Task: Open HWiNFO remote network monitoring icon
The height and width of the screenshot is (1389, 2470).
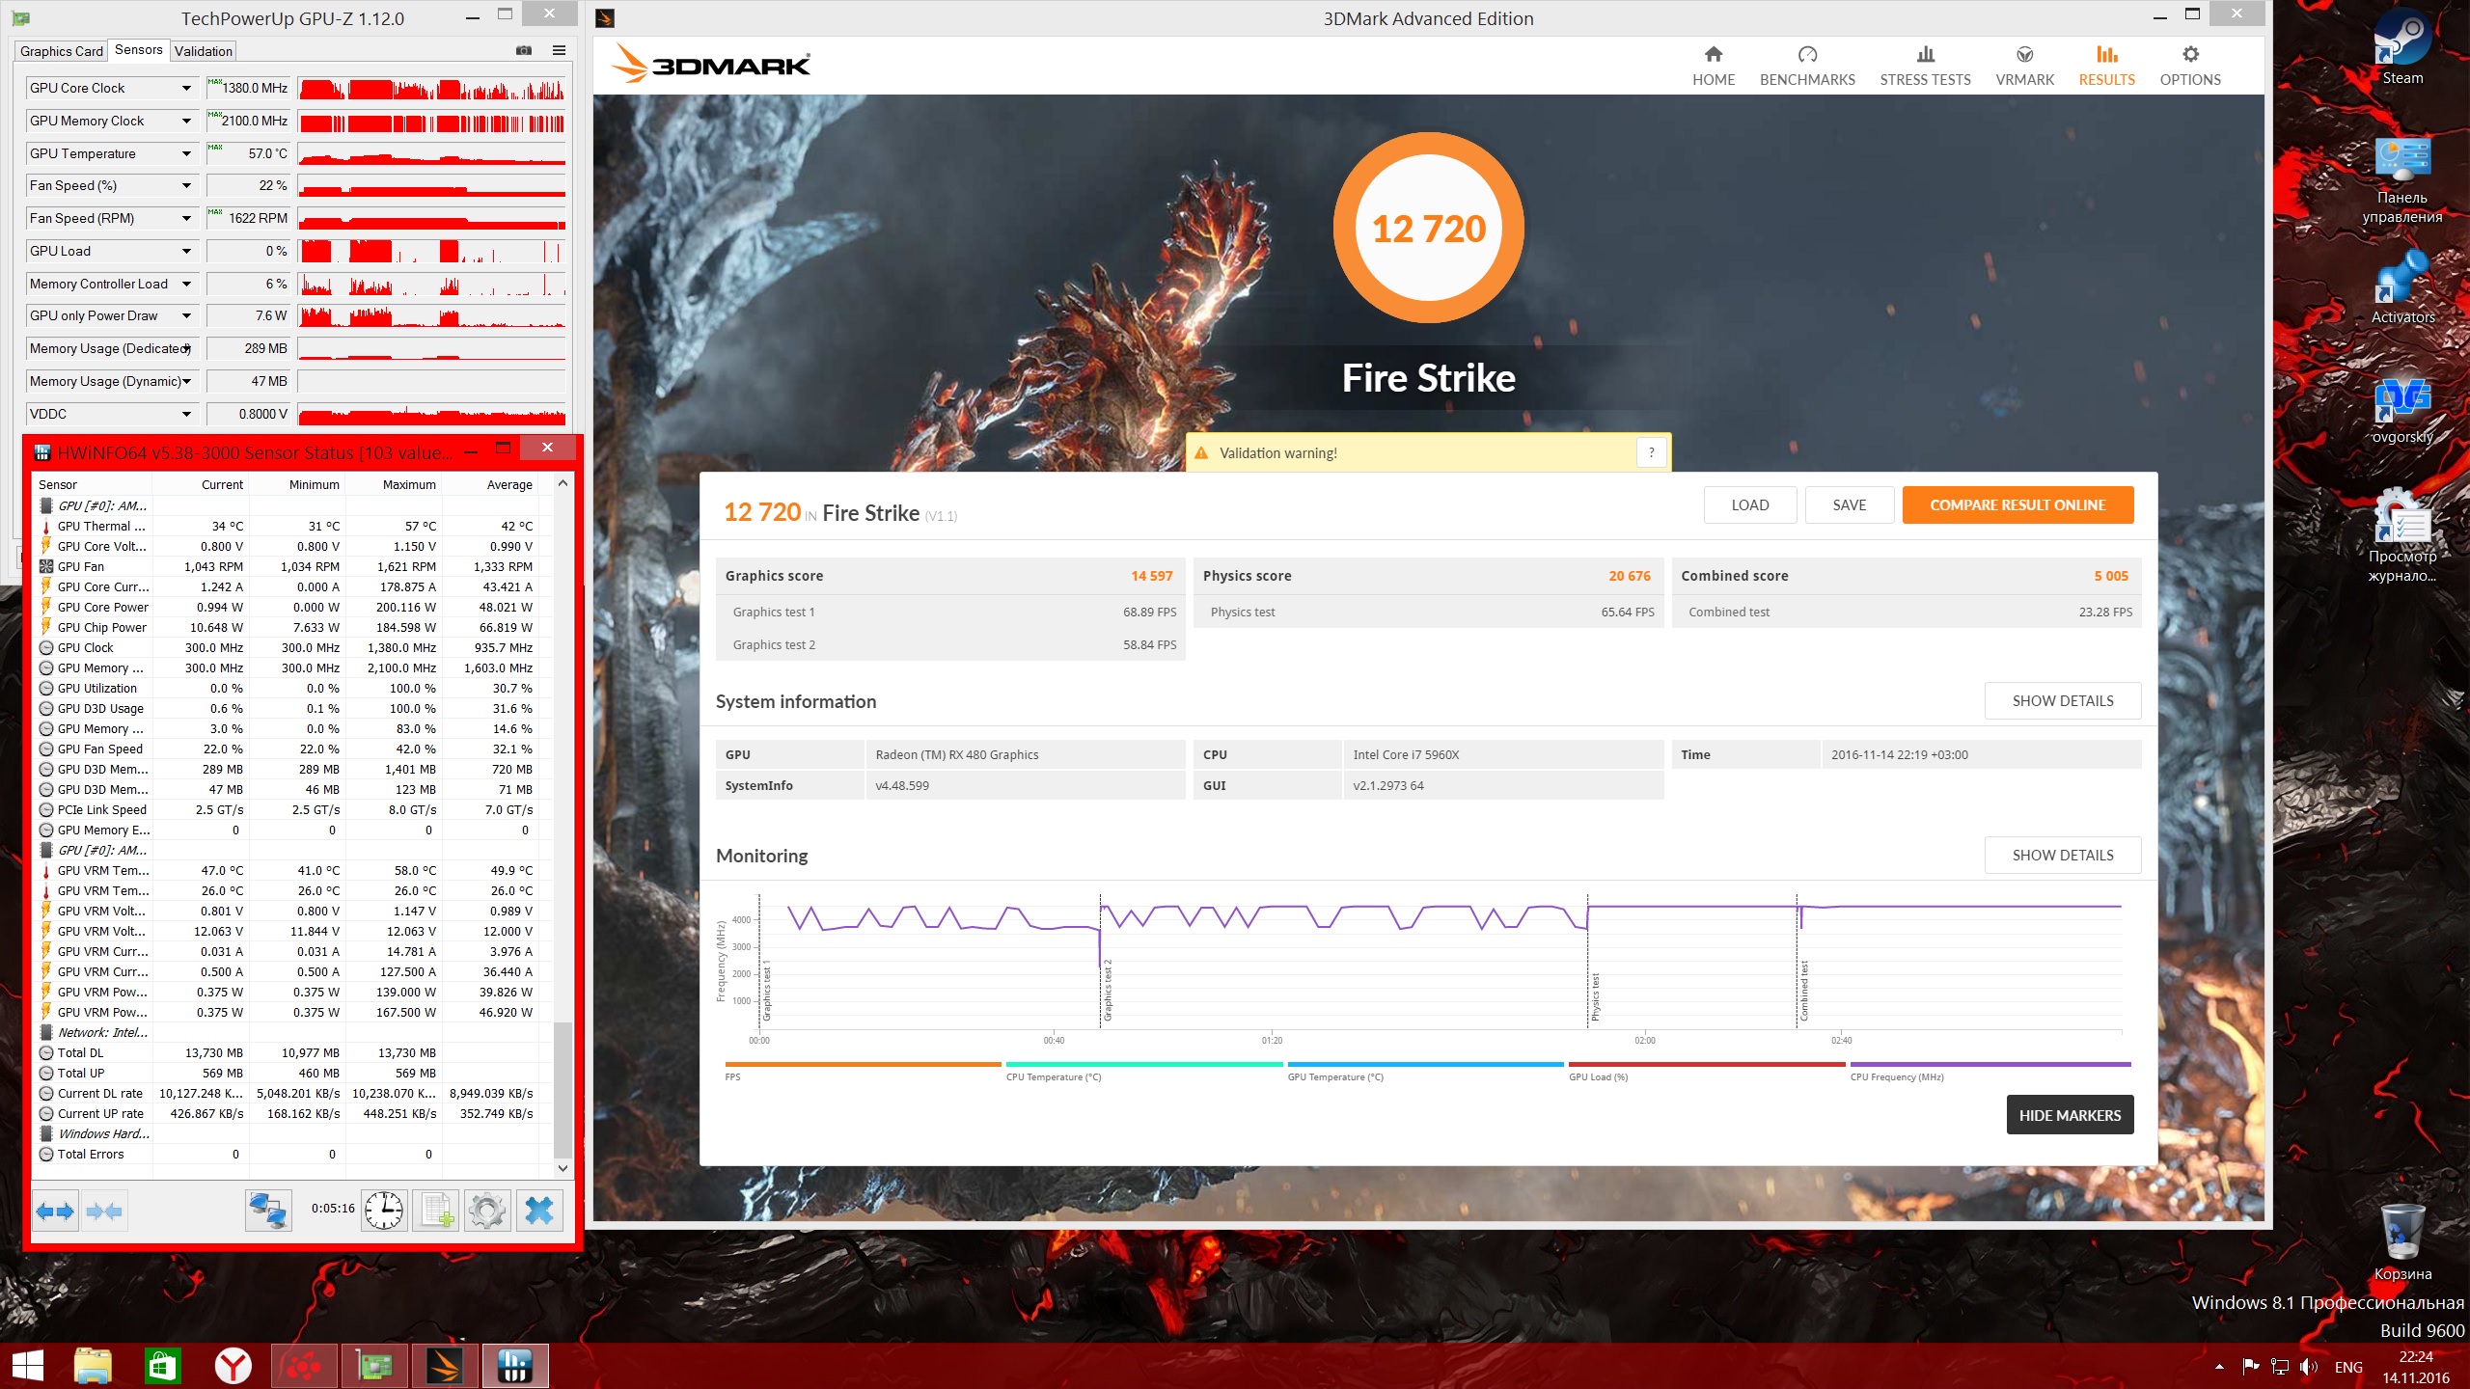Action: (267, 1211)
